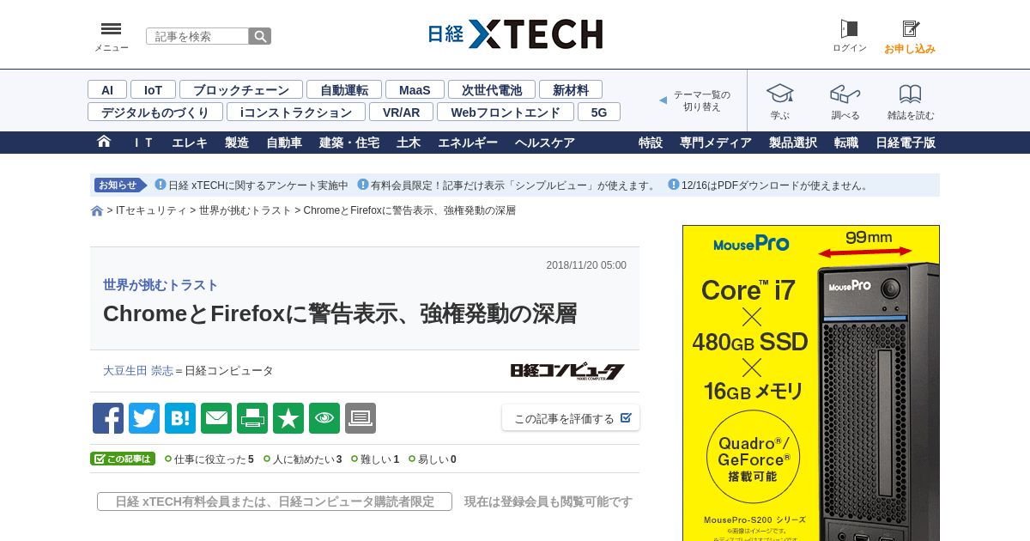Open the PDFダウンロード notice link
This screenshot has height=541, width=1030.
click(x=776, y=185)
